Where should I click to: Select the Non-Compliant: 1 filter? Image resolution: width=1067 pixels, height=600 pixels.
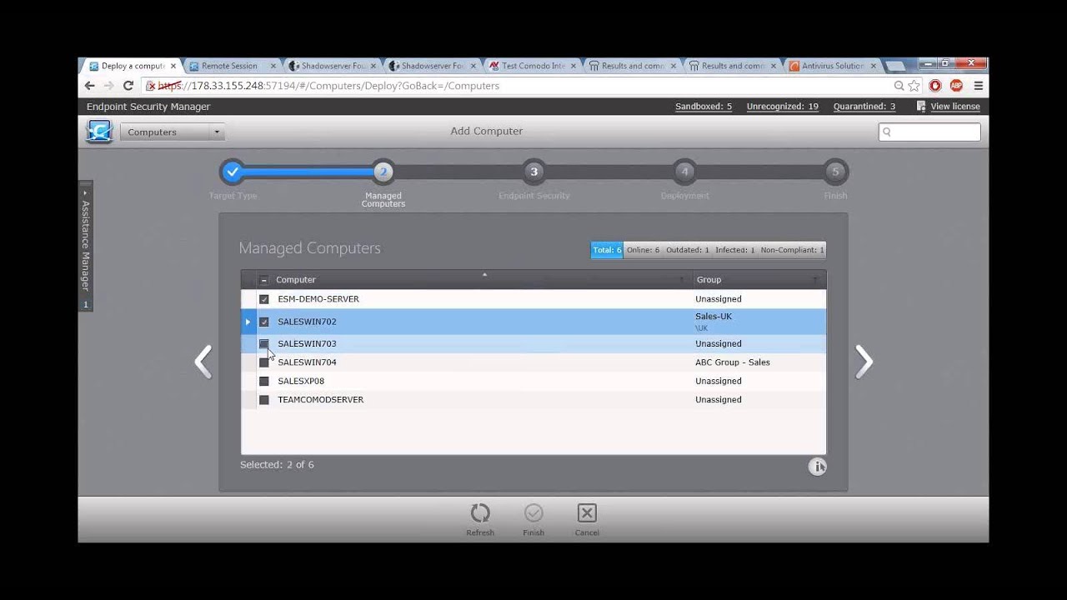point(792,250)
